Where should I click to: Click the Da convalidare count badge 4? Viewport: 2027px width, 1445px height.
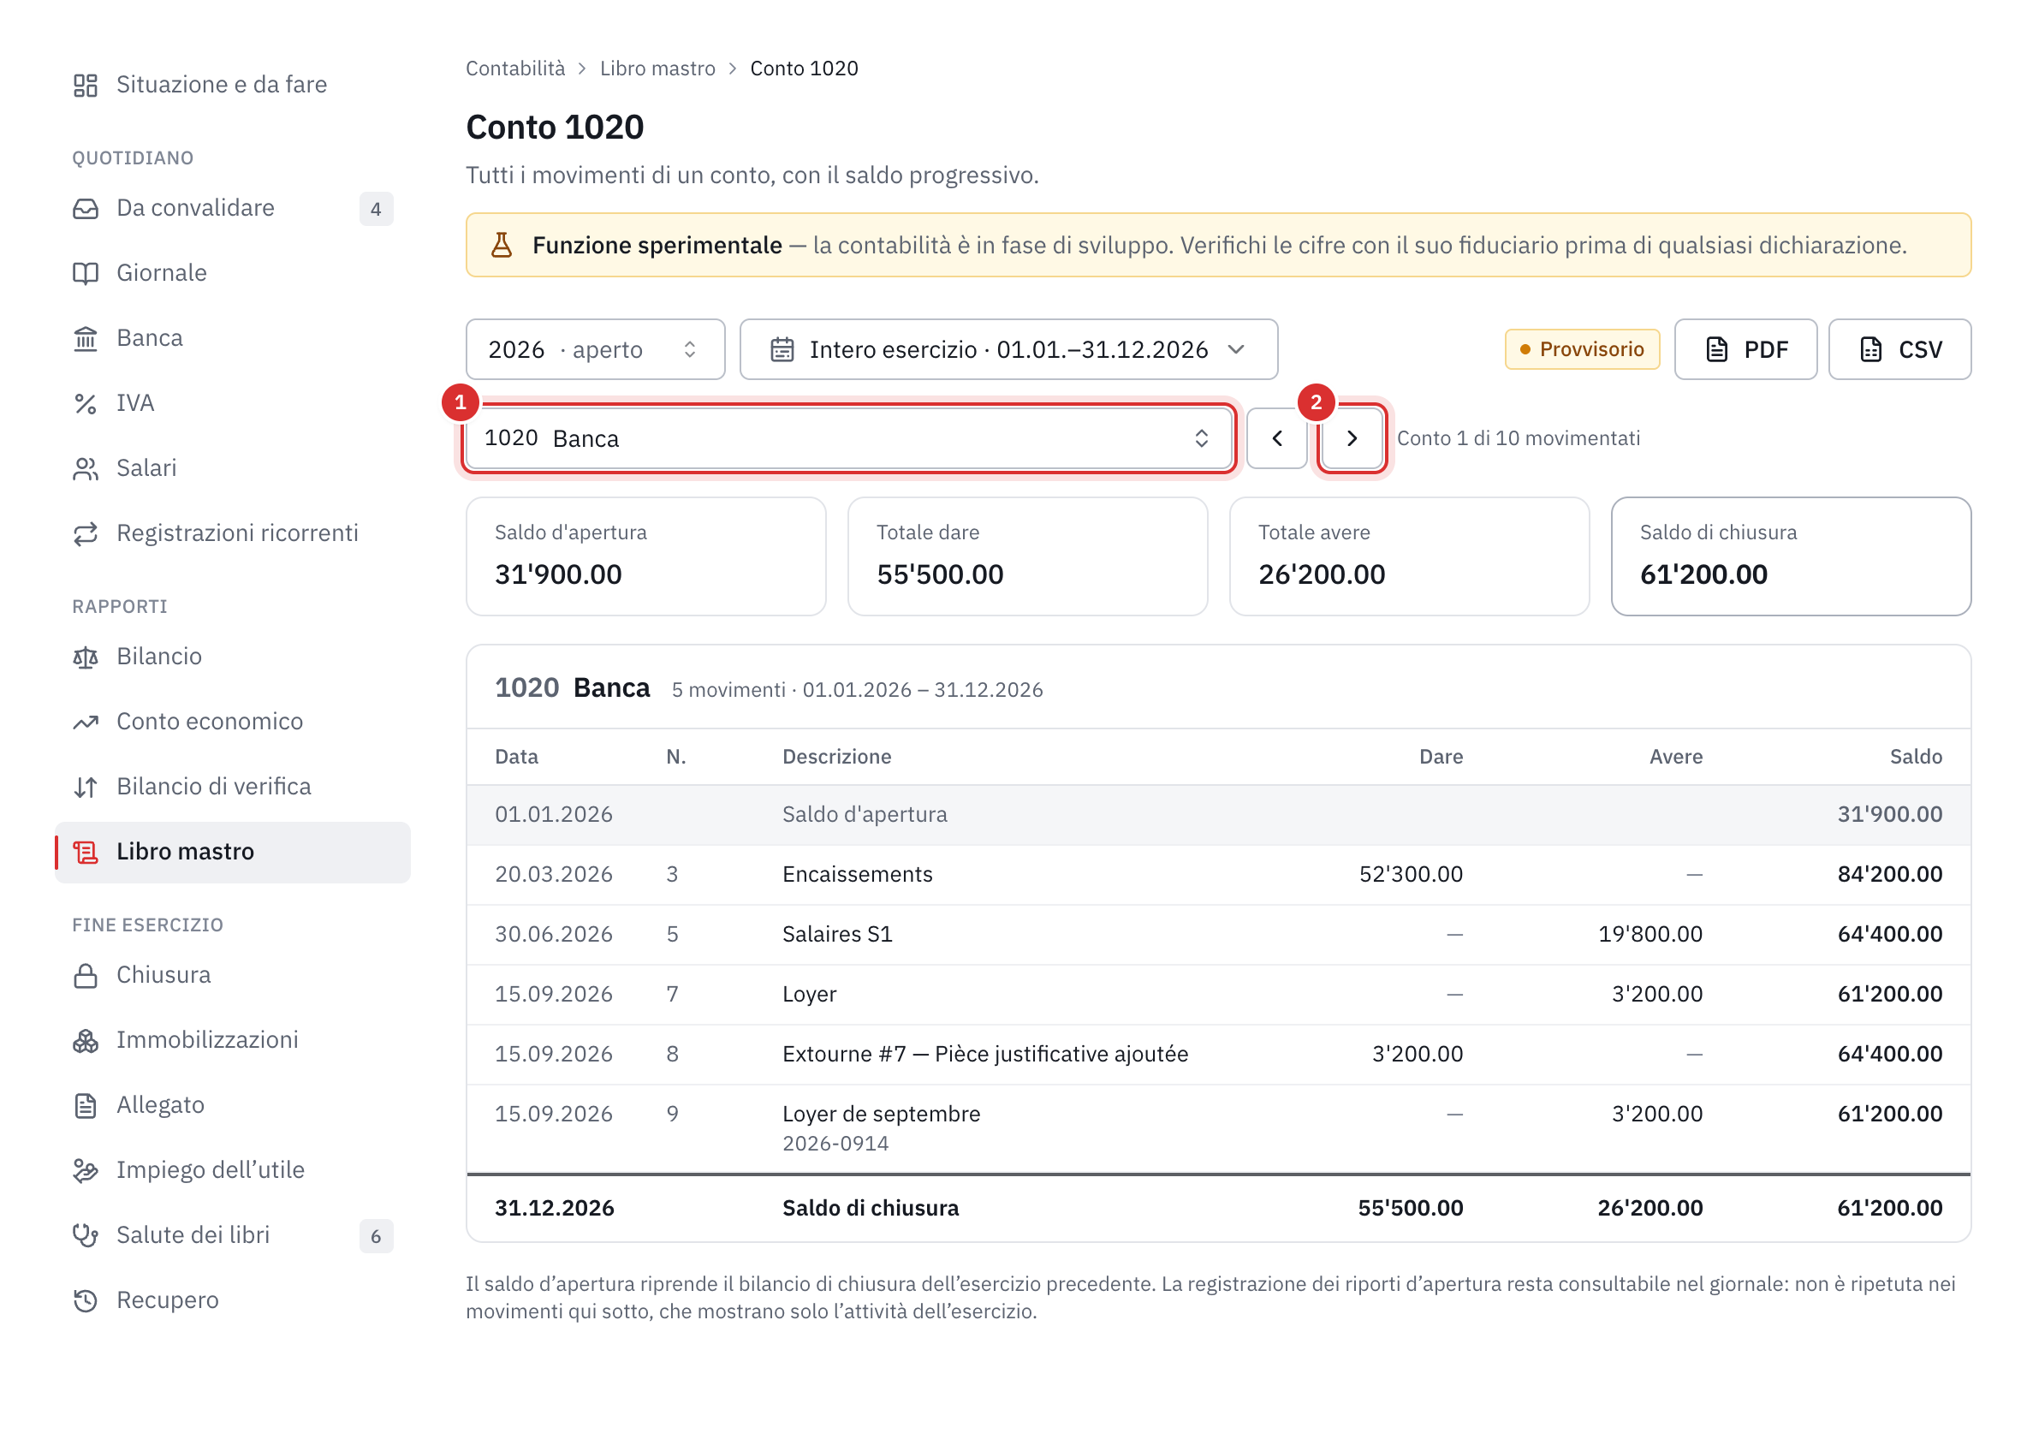click(x=377, y=209)
